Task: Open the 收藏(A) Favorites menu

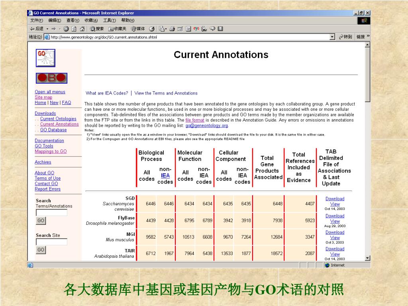Action: [91, 20]
